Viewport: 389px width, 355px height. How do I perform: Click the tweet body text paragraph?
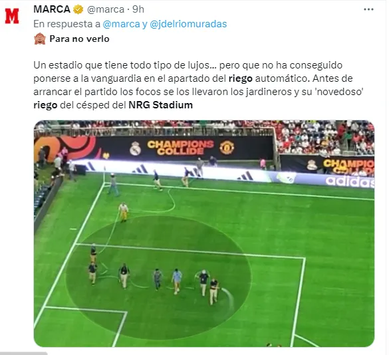pyautogui.click(x=198, y=85)
